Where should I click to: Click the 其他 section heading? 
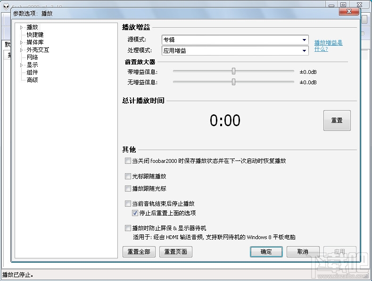[129, 150]
